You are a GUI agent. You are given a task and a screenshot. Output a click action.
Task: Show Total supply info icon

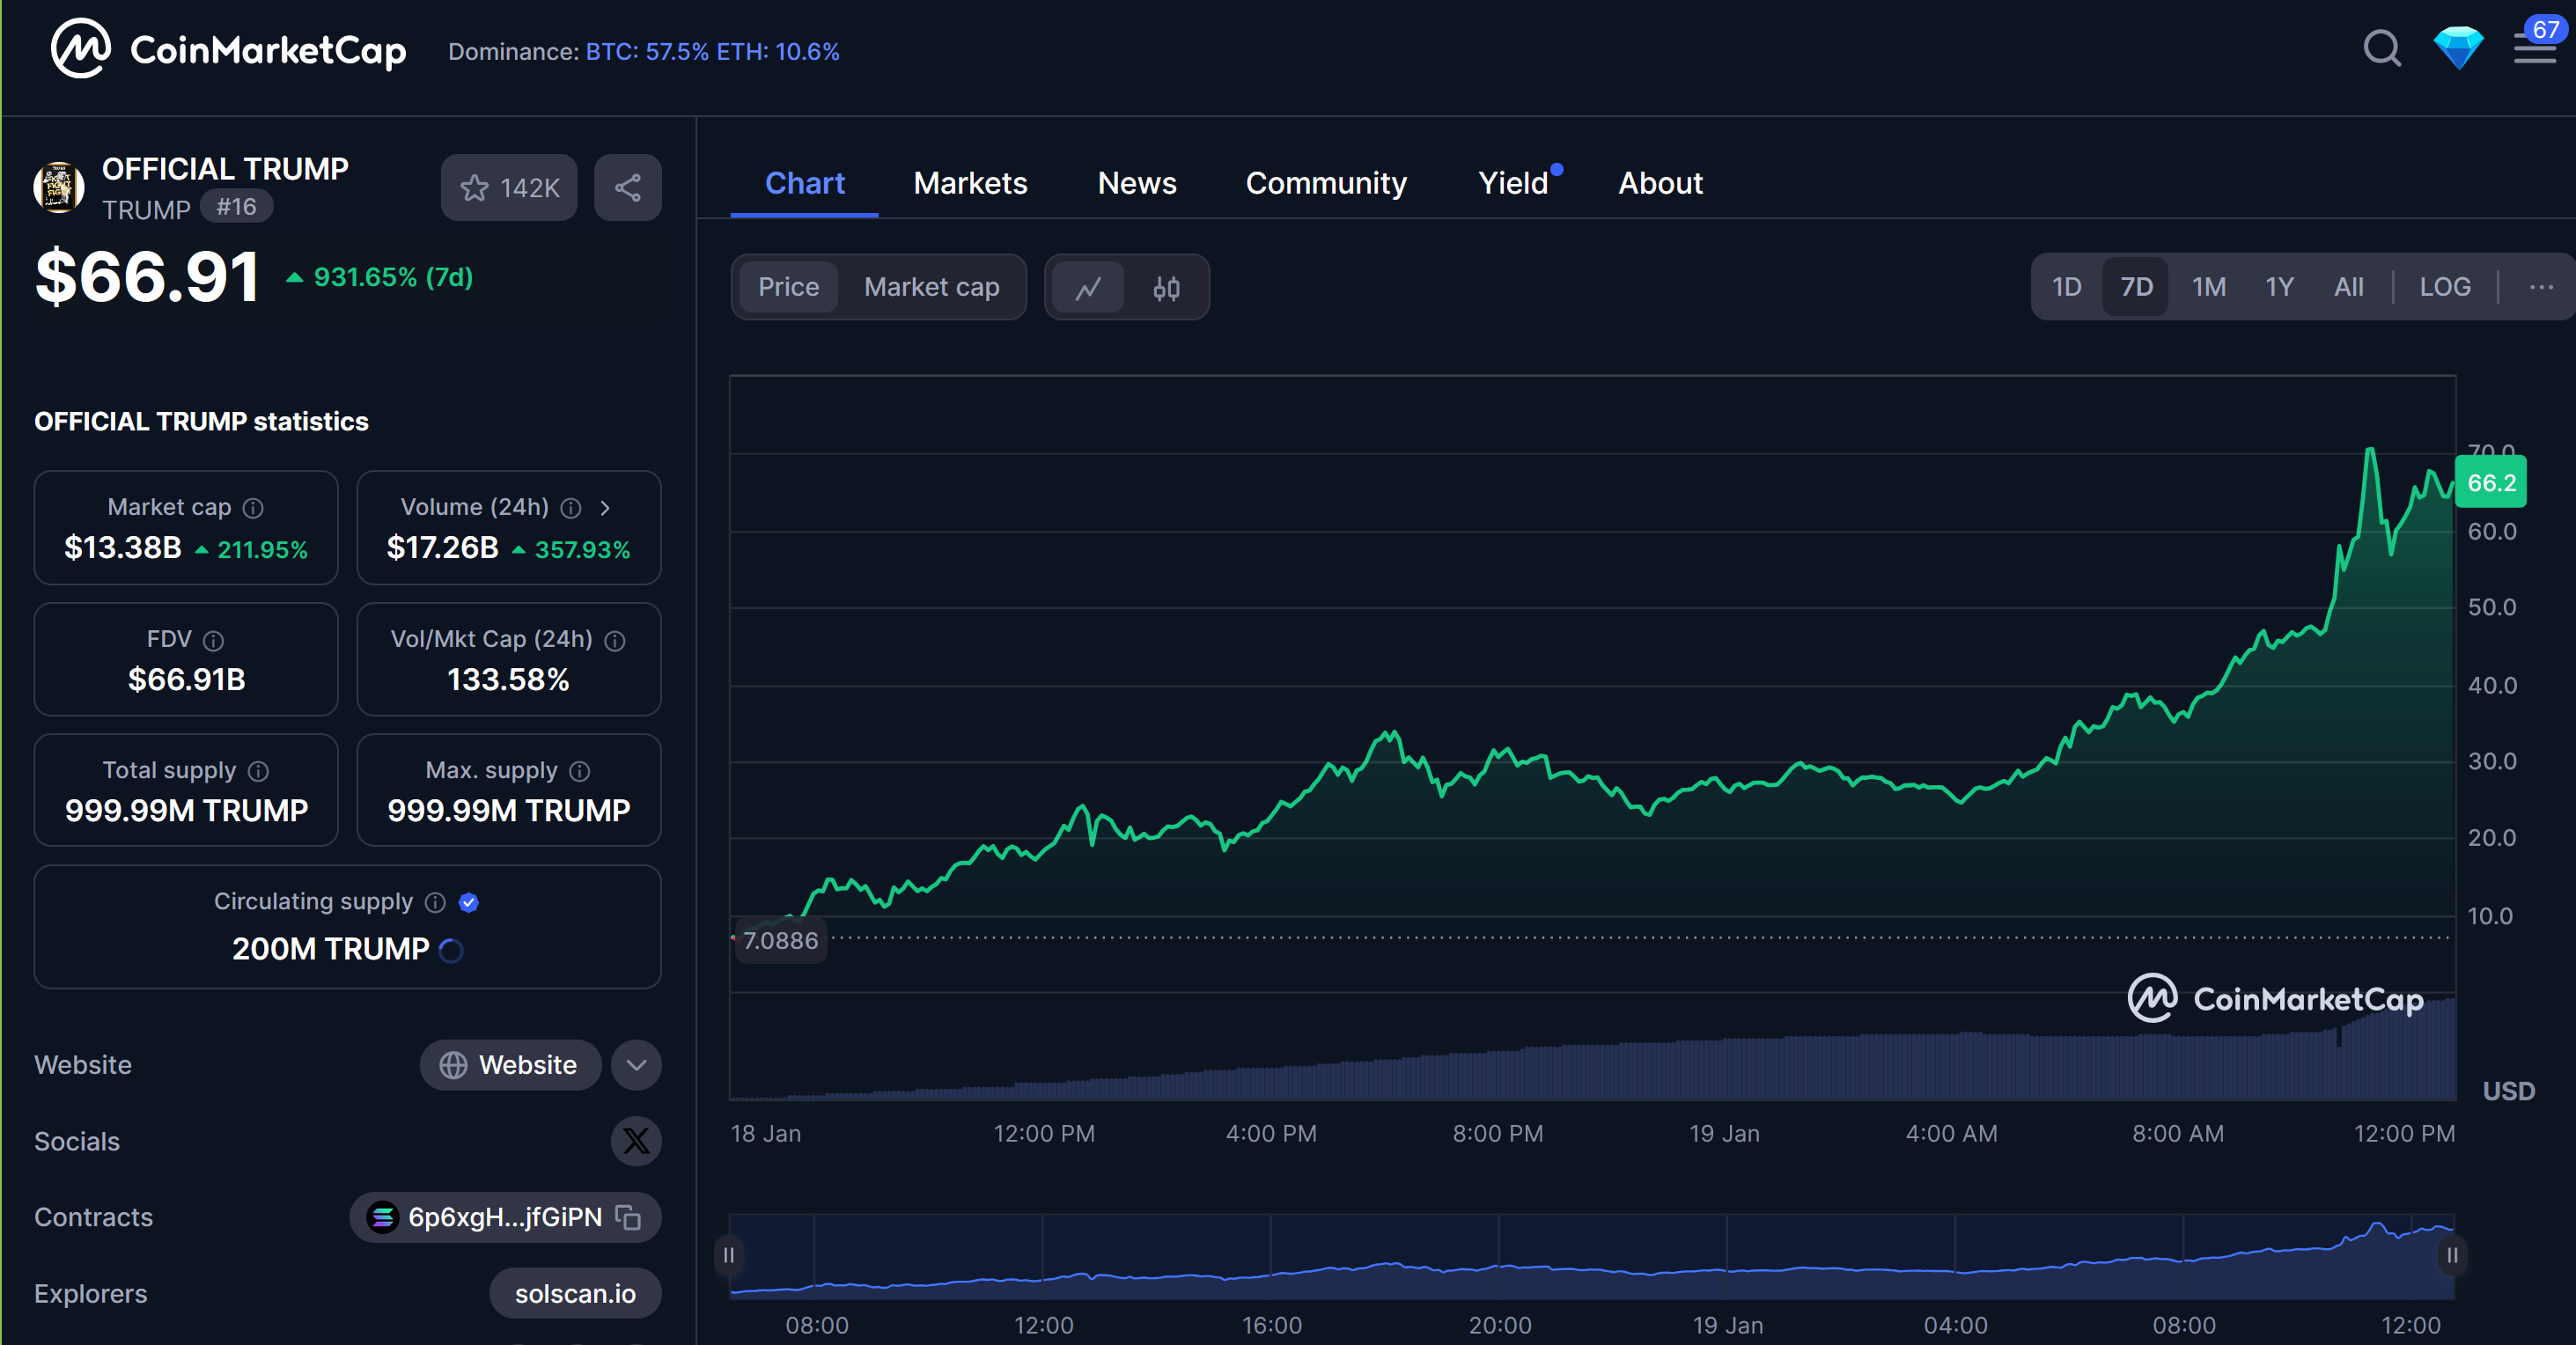click(x=259, y=771)
